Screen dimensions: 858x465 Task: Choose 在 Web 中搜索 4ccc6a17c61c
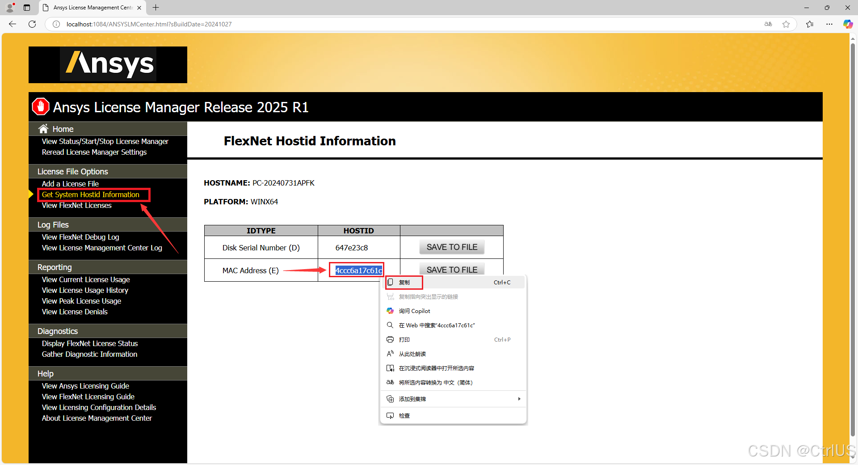[x=453, y=325]
